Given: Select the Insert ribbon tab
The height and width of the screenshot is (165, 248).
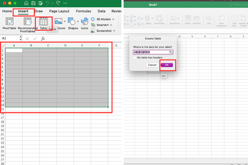Looking at the screenshot, I should pos(23,11).
